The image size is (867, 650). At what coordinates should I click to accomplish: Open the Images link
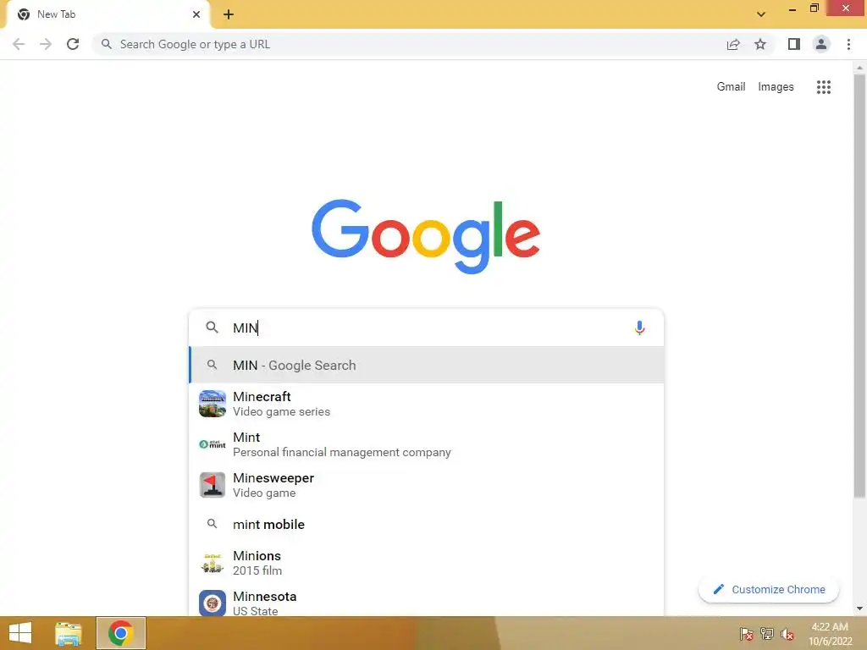click(776, 87)
